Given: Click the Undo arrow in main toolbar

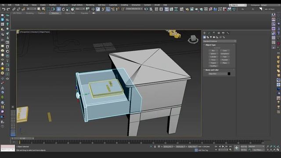Looking at the screenshot, I should (x=4, y=9).
